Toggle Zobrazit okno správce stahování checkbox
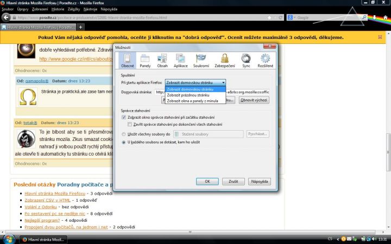 pyautogui.click(x=124, y=117)
